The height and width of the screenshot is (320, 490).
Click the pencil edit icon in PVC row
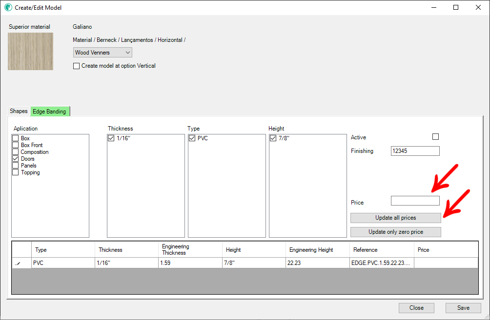pos(18,263)
